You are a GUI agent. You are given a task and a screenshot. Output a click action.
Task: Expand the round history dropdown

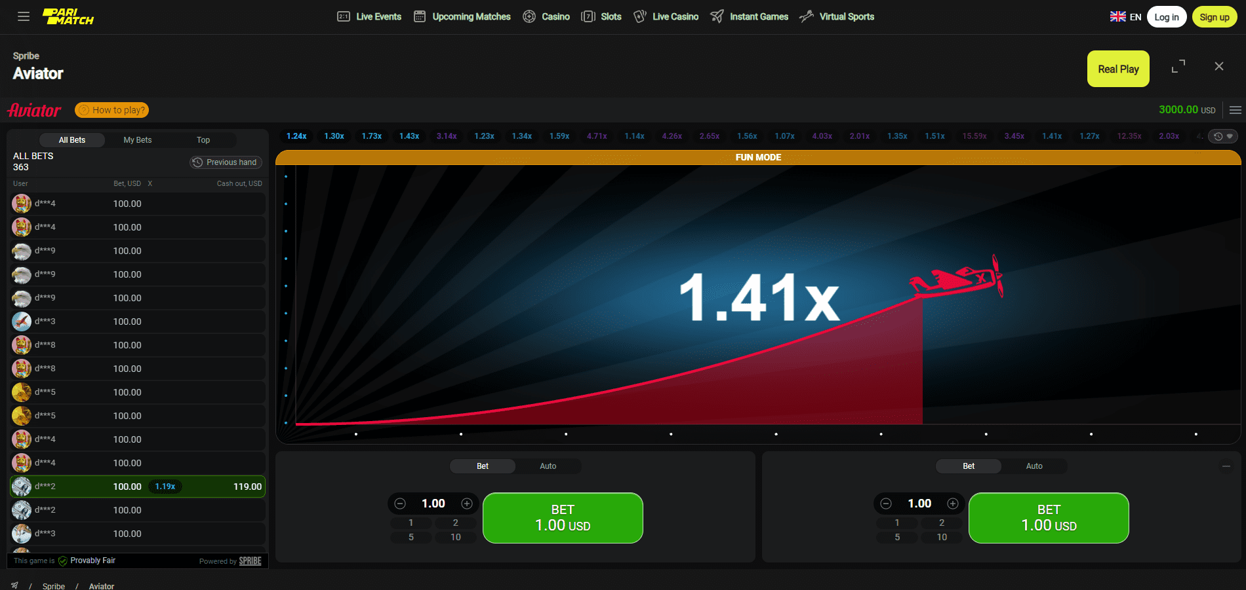coord(1224,136)
